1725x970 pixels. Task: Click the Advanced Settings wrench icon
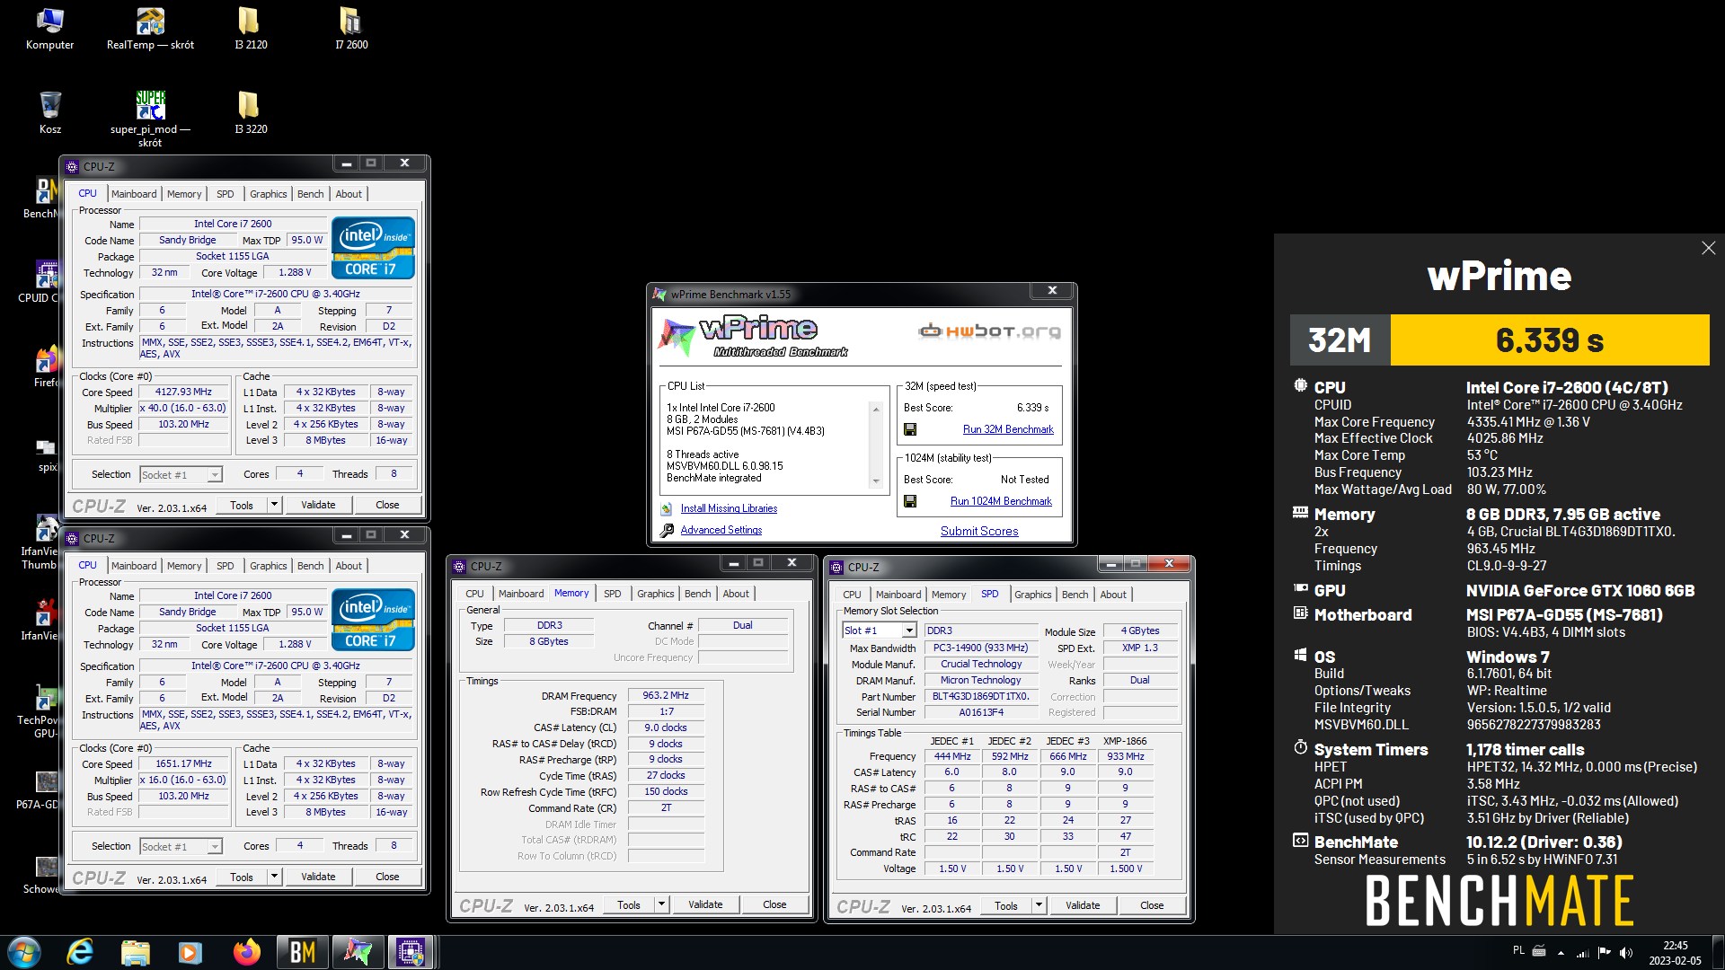coord(667,531)
